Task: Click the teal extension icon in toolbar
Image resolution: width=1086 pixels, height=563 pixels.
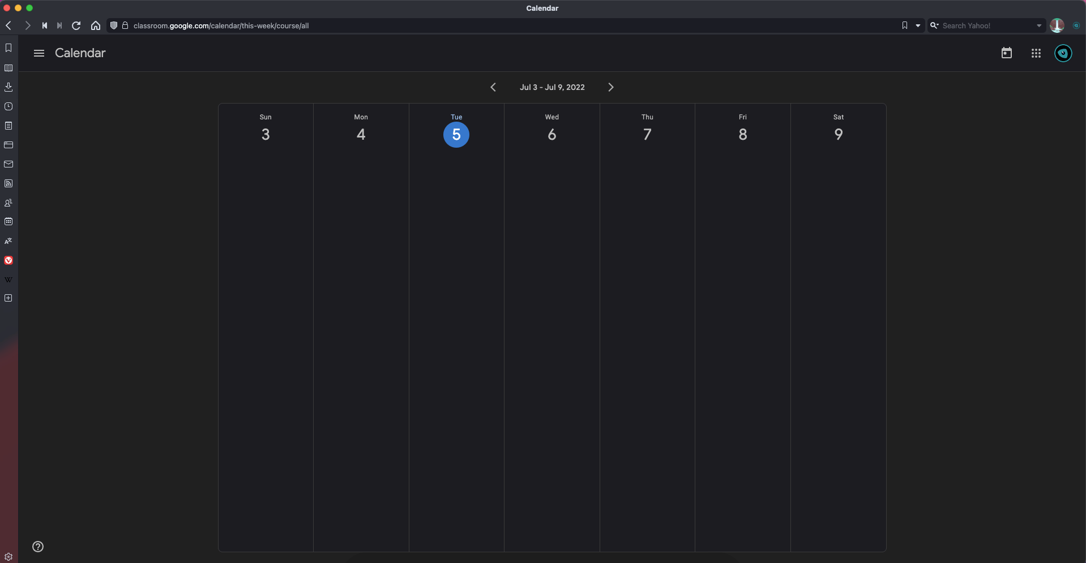Action: pos(1076,25)
